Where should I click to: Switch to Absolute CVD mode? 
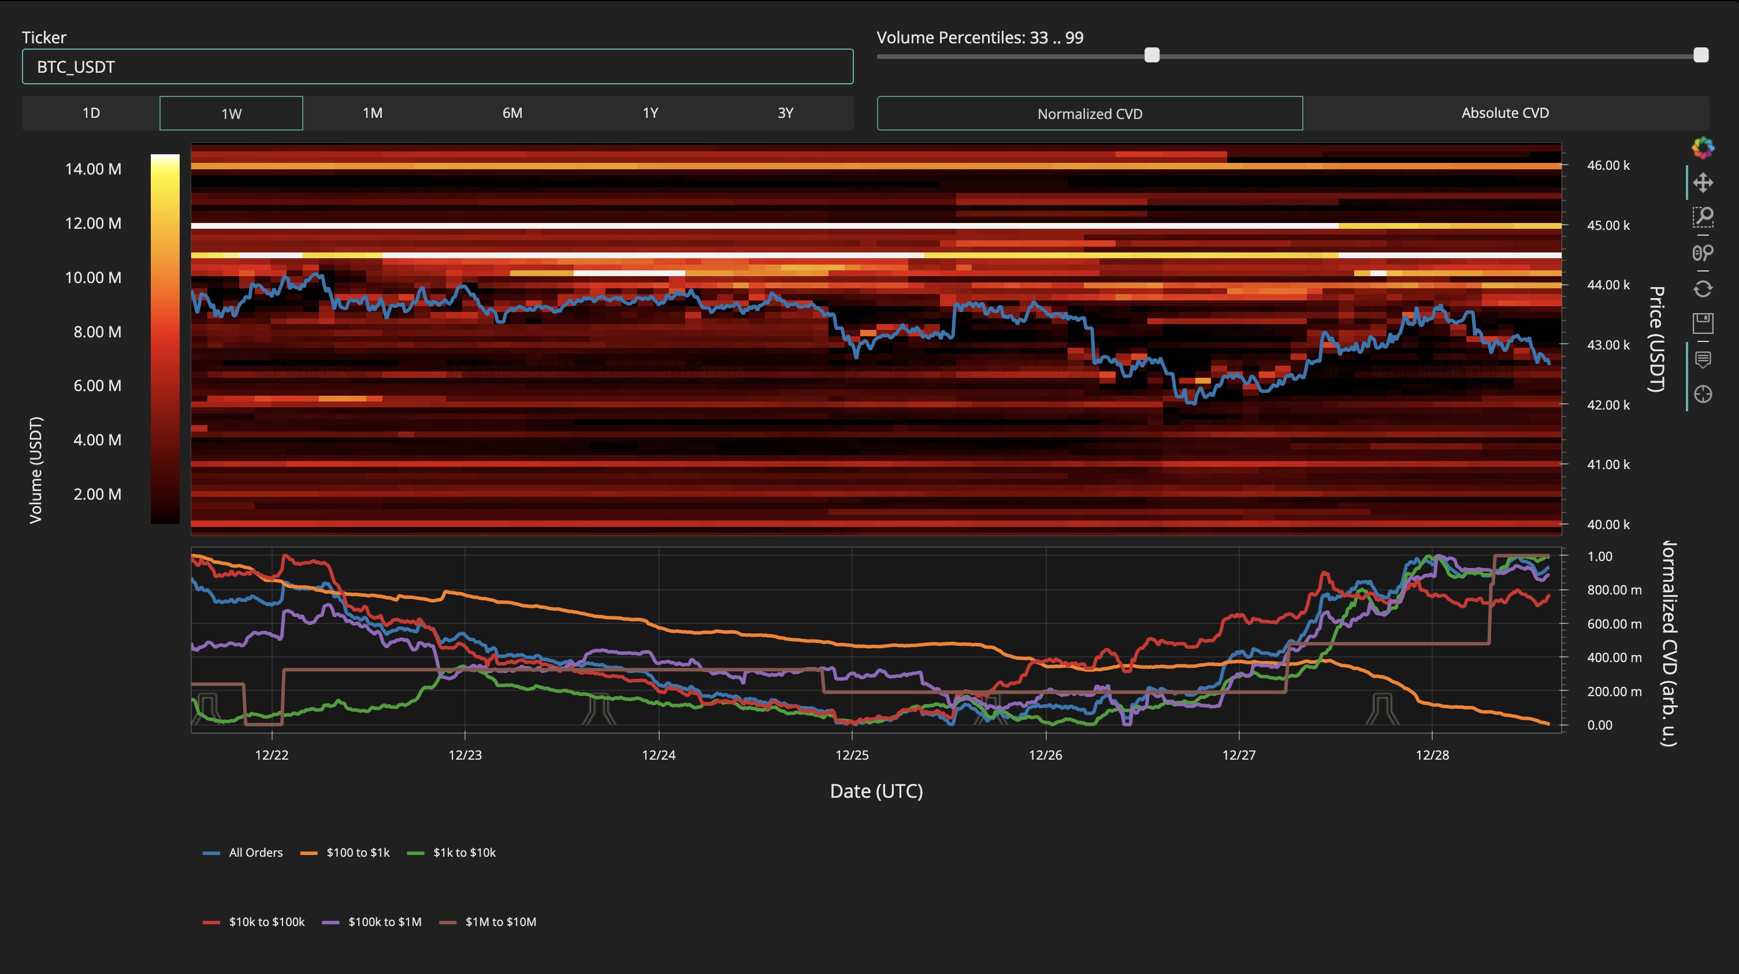click(1506, 113)
